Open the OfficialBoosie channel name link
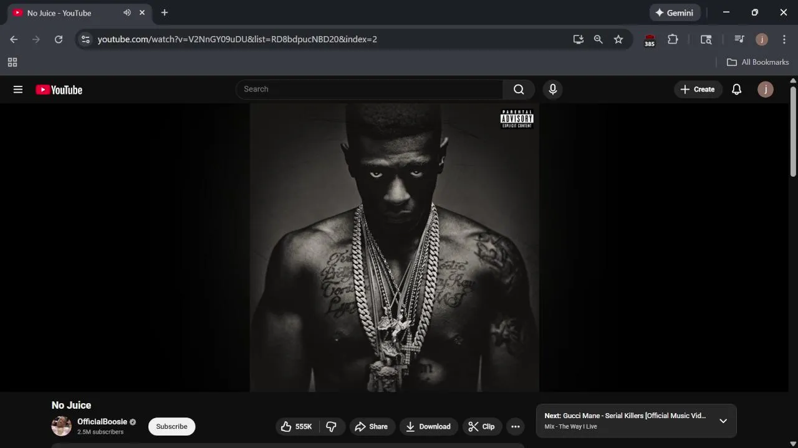 [x=102, y=422]
